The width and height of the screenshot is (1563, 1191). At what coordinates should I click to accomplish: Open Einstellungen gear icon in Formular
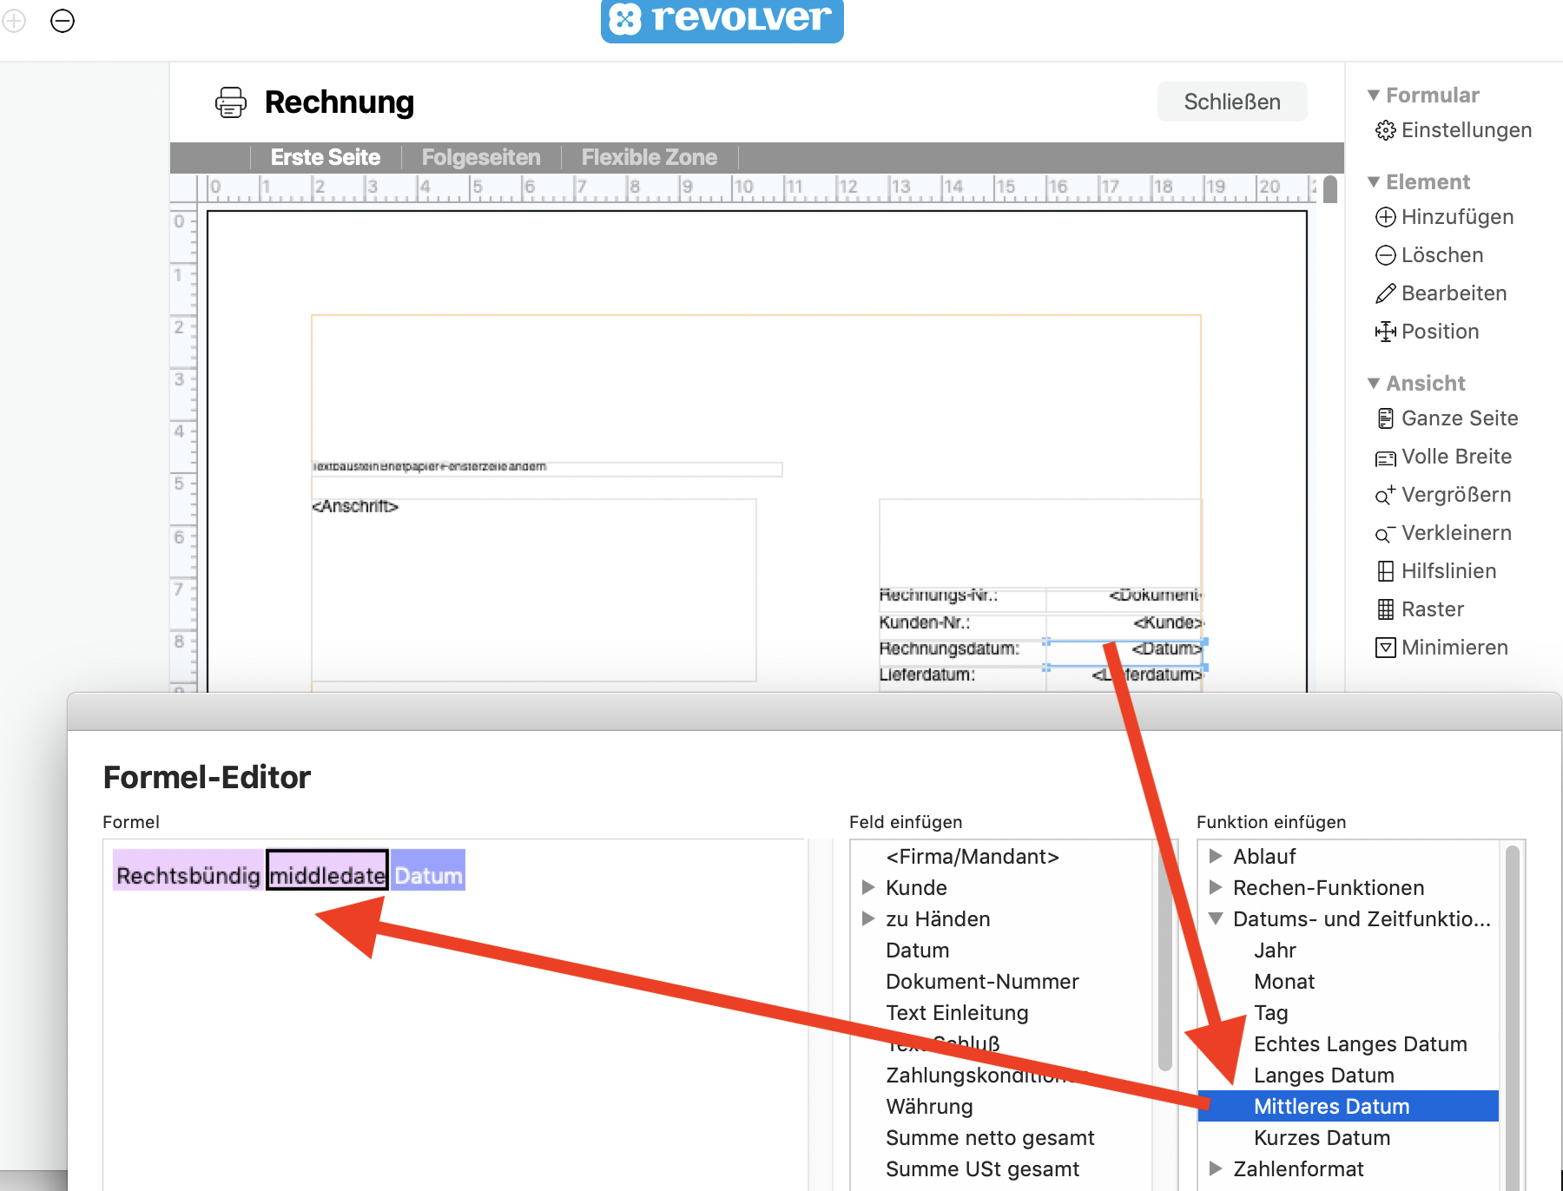(x=1385, y=130)
